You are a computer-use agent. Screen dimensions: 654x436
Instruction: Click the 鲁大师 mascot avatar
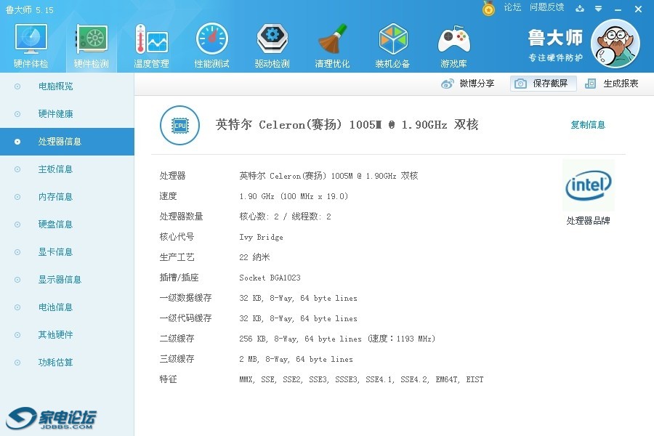tap(615, 44)
